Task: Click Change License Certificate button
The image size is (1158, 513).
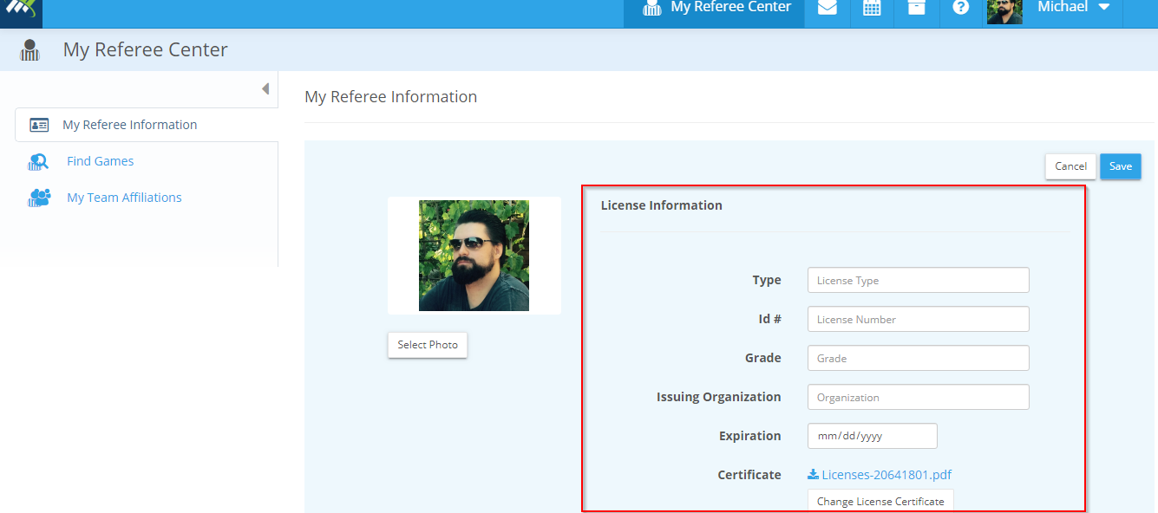Action: click(x=880, y=501)
